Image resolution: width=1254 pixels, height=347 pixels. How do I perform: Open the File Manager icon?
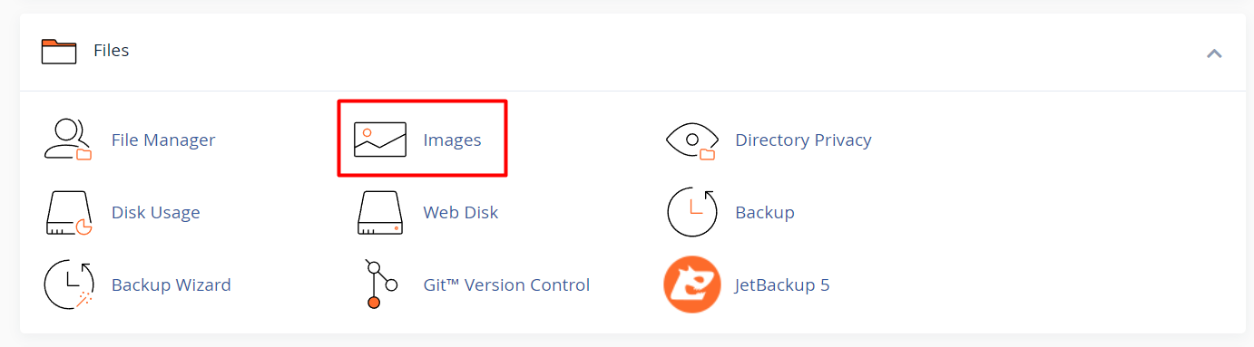[68, 140]
